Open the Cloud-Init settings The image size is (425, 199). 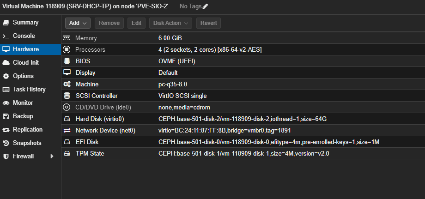(x=26, y=63)
